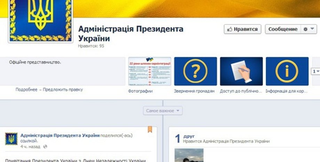Screen dimensions: 320x162
Task: Open the Інформація info icon tile
Action: (287, 71)
